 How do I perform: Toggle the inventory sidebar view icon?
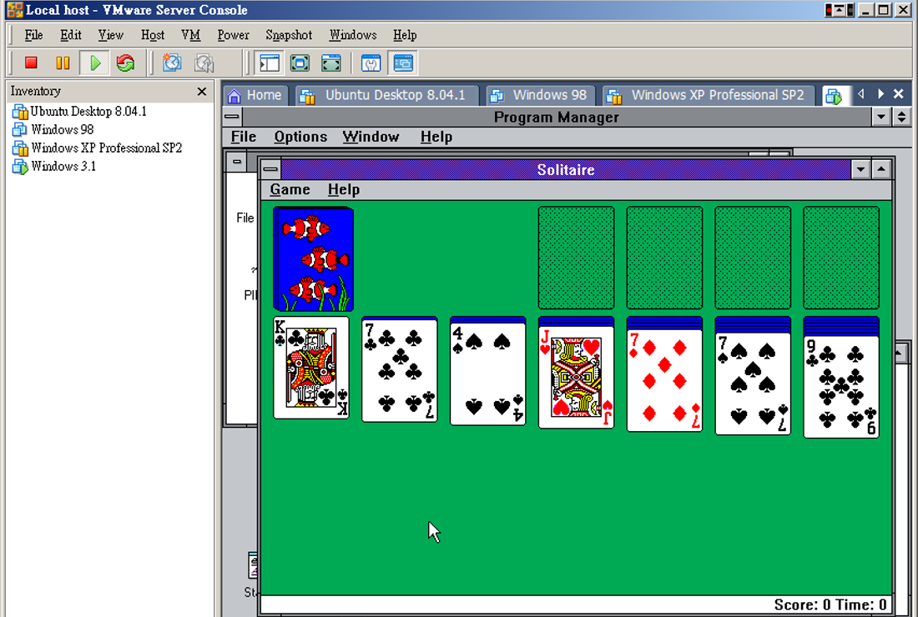[269, 63]
